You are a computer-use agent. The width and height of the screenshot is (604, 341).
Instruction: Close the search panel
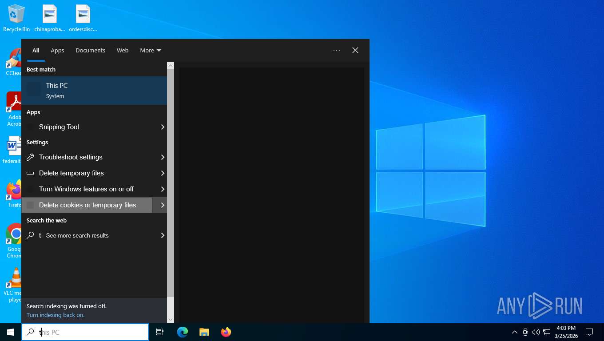[x=355, y=50]
